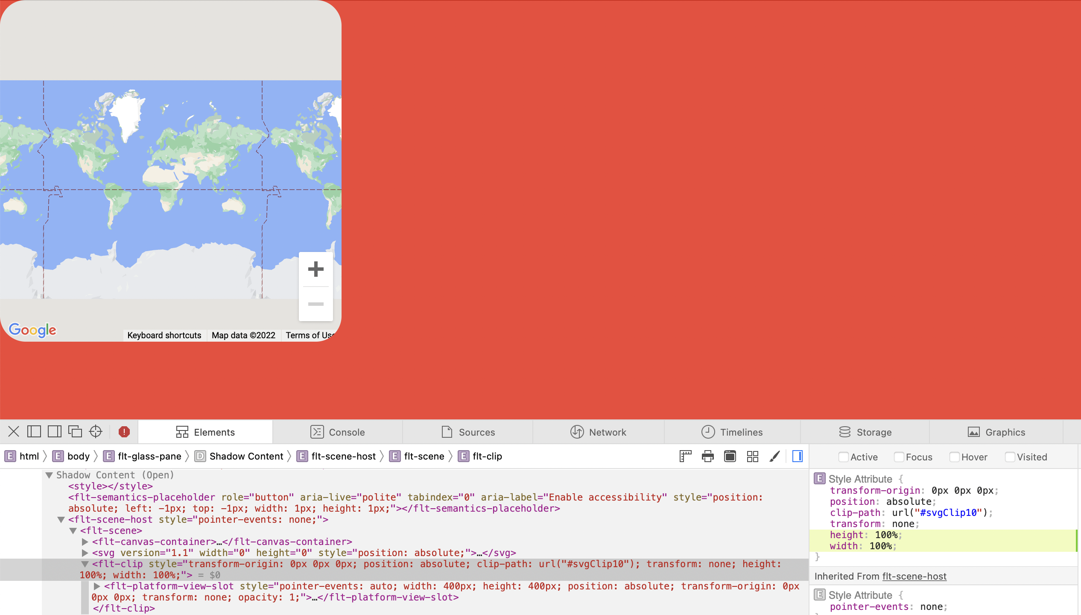This screenshot has height=615, width=1081.
Task: Enable the Visited state checkbox
Action: coord(1010,457)
